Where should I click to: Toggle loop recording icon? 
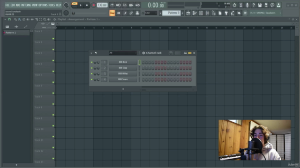point(137,5)
